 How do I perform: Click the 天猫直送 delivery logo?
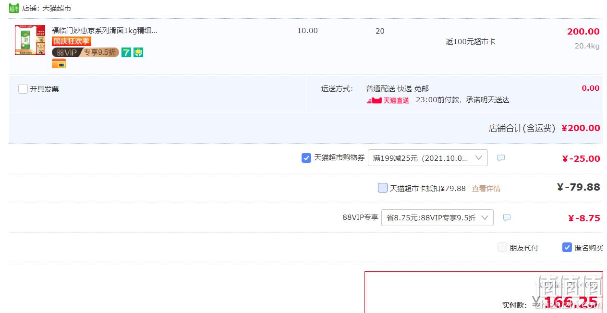click(x=388, y=100)
